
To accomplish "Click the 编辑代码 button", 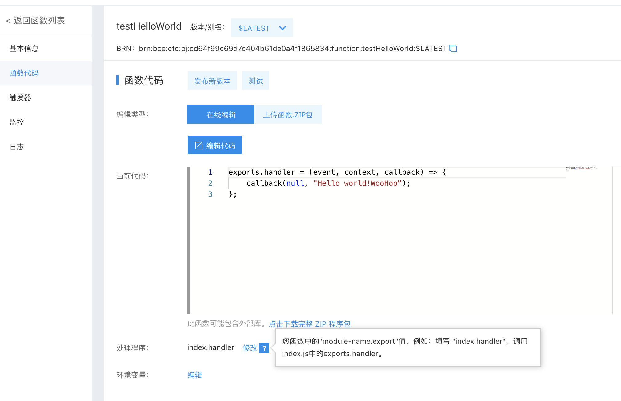I will click(x=215, y=145).
